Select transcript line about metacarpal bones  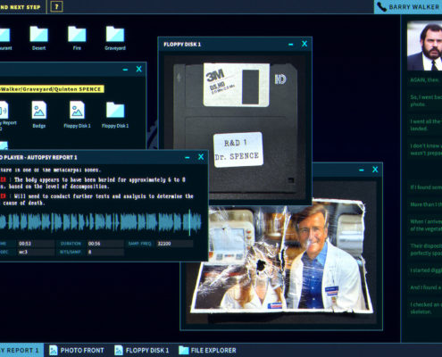[x=51, y=170]
